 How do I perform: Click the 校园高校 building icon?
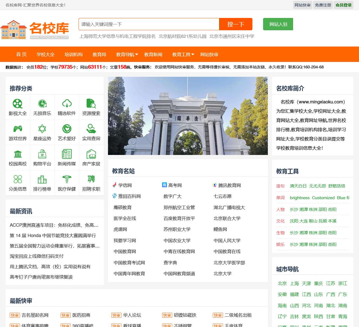click(18, 154)
